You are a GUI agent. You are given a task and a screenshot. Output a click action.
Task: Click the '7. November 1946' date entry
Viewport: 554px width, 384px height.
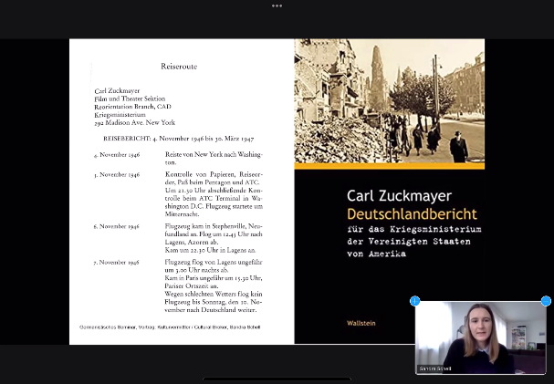point(116,263)
